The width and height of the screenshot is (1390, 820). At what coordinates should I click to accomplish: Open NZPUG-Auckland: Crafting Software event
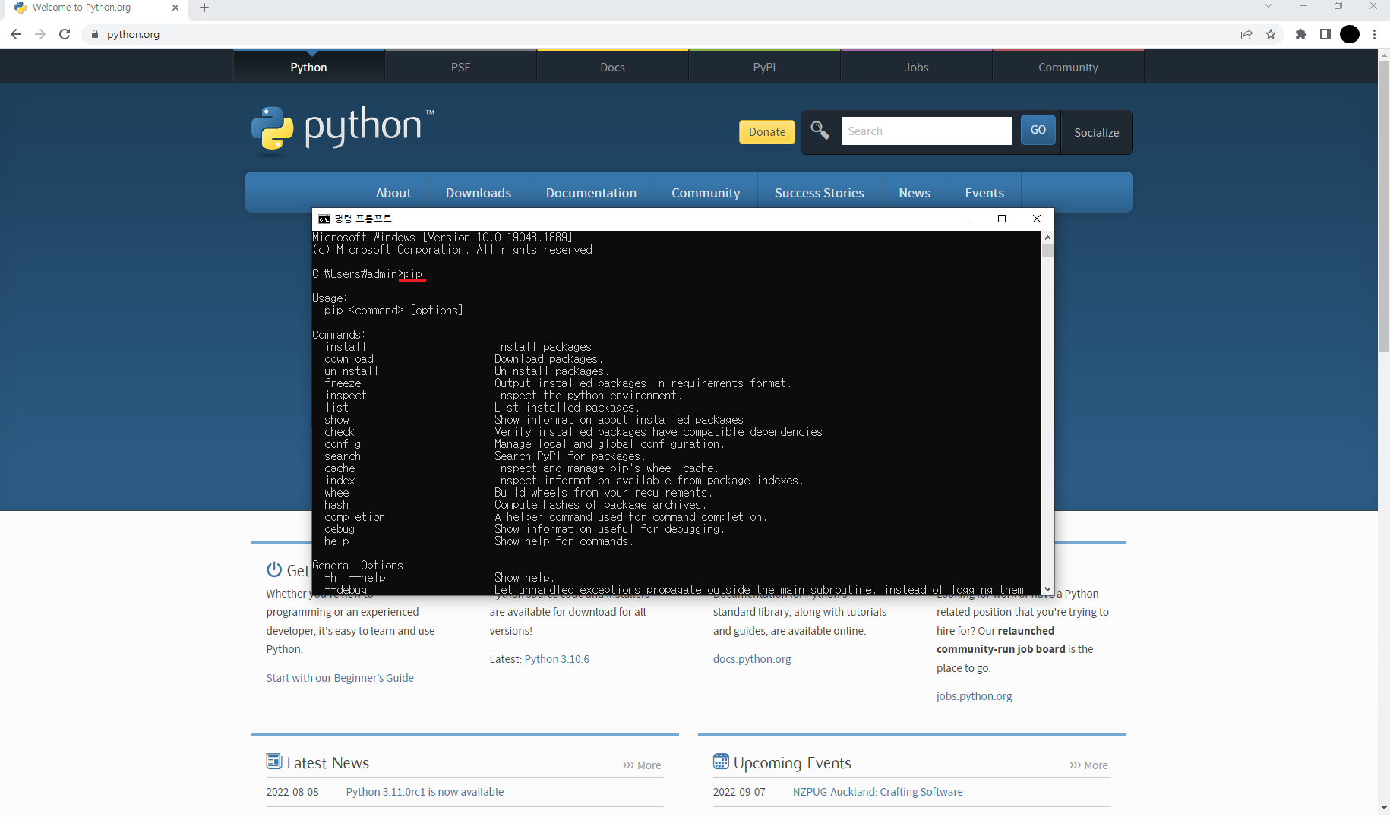pyautogui.click(x=877, y=792)
